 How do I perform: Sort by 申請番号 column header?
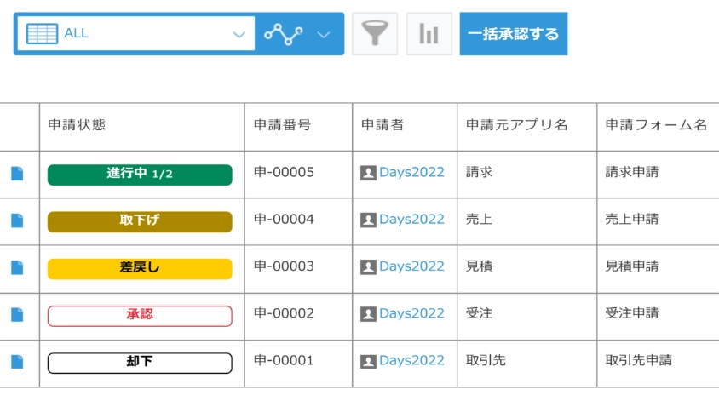point(282,125)
